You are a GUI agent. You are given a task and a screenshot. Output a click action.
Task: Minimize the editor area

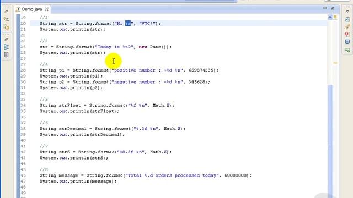click(325, 8)
